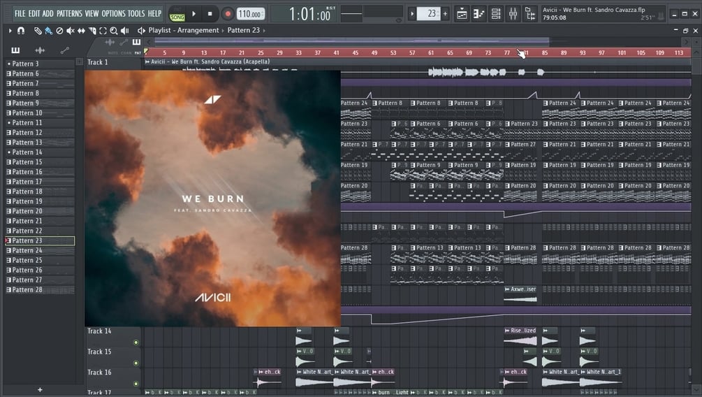Image resolution: width=702 pixels, height=397 pixels.
Task: Click the small automation icon above CHAN
Action: [x=124, y=42]
